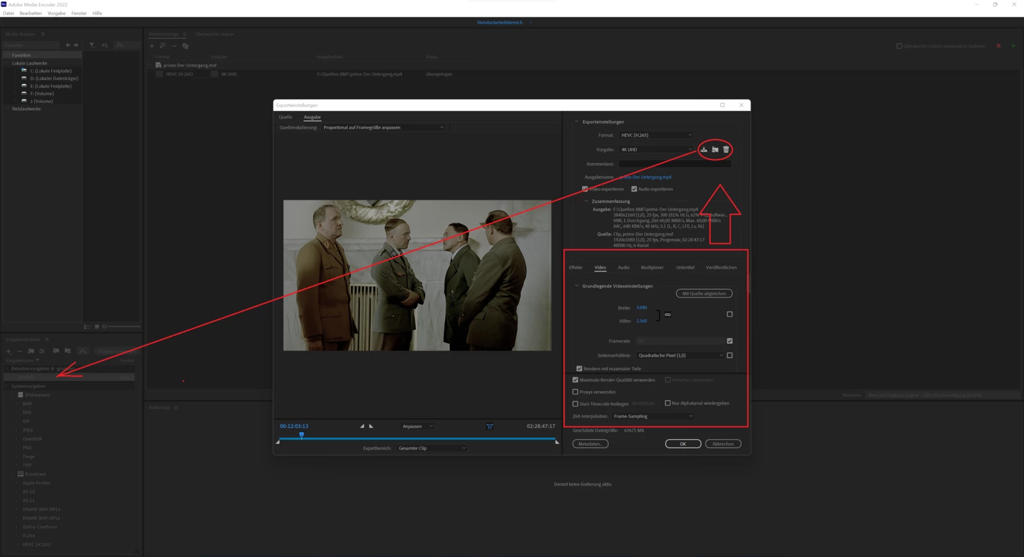Click the output name prime-Der Untergang.mp4 link
Image resolution: width=1024 pixels, height=557 pixels.
tap(646, 177)
